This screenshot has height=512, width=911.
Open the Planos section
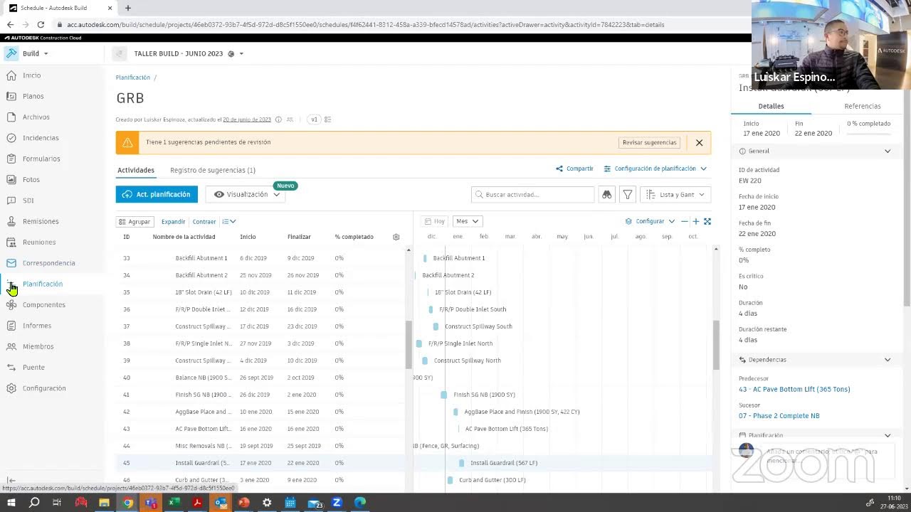click(x=33, y=96)
